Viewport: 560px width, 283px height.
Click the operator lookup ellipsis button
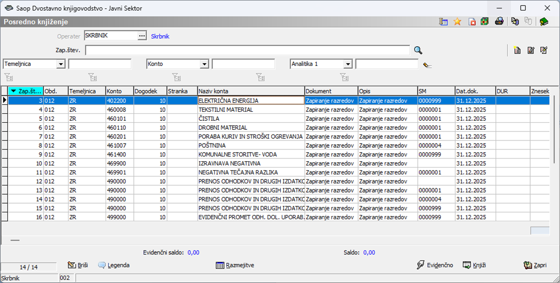point(141,36)
